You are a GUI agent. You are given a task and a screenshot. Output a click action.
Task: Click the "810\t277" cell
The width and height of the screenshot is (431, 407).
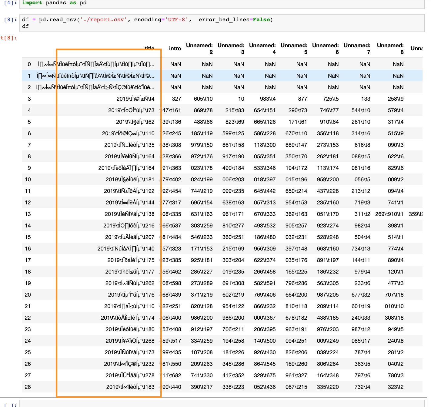click(233, 226)
